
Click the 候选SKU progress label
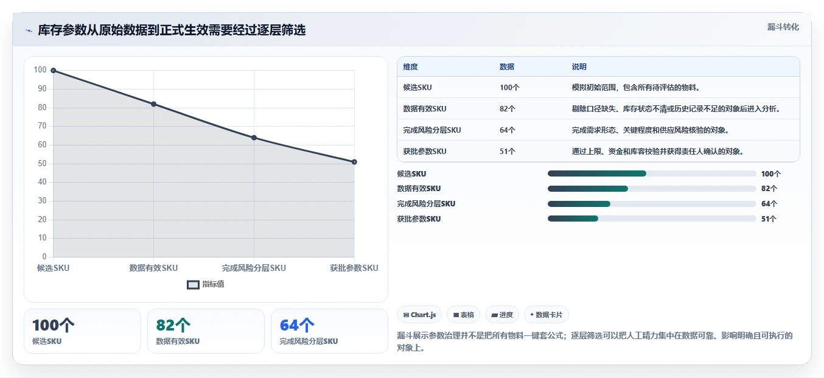tap(412, 174)
